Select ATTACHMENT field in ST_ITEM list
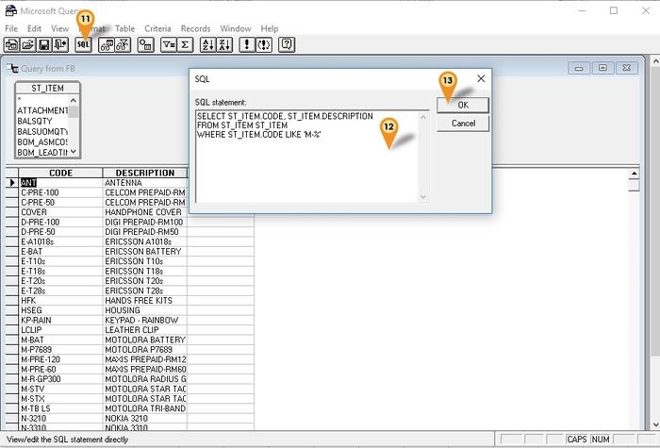The width and height of the screenshot is (660, 448). [x=42, y=110]
